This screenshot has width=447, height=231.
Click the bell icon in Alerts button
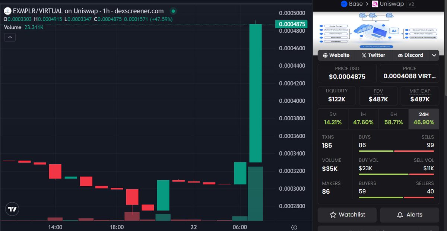click(400, 215)
